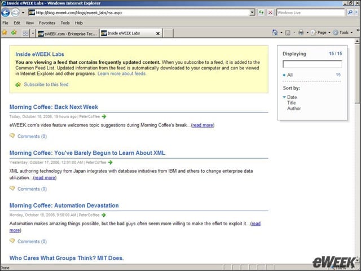Expand the Print options dropdown
Image resolution: width=361 pixels, height=271 pixels.
307,33
